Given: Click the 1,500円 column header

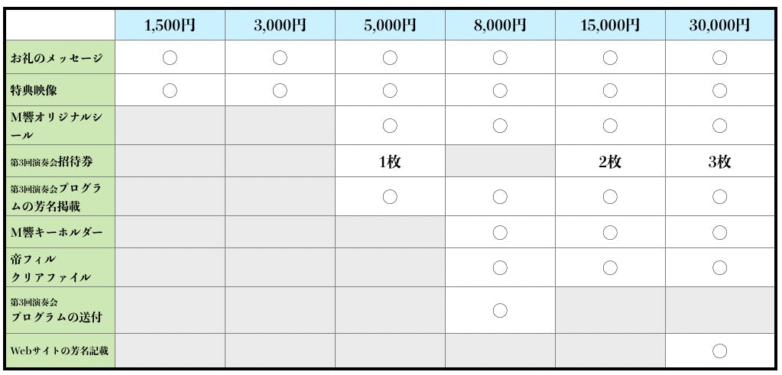Looking at the screenshot, I should pos(170,25).
